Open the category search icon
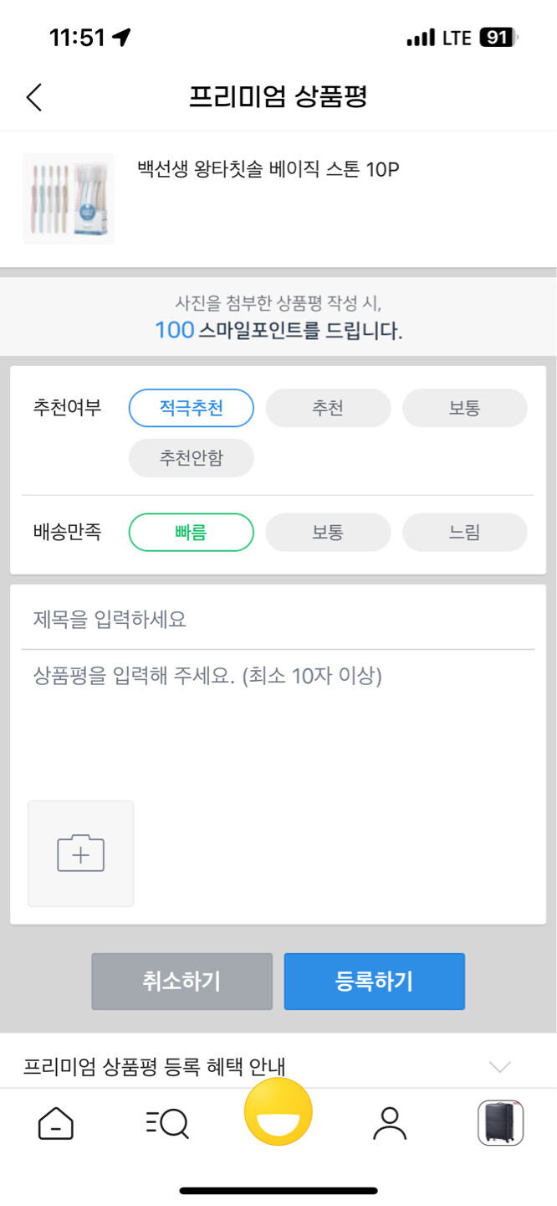Image resolution: width=557 pixels, height=1206 pixels. 167,1123
